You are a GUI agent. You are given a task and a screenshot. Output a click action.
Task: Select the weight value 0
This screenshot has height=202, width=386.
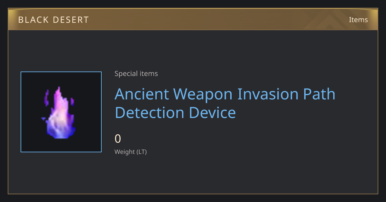(x=118, y=139)
